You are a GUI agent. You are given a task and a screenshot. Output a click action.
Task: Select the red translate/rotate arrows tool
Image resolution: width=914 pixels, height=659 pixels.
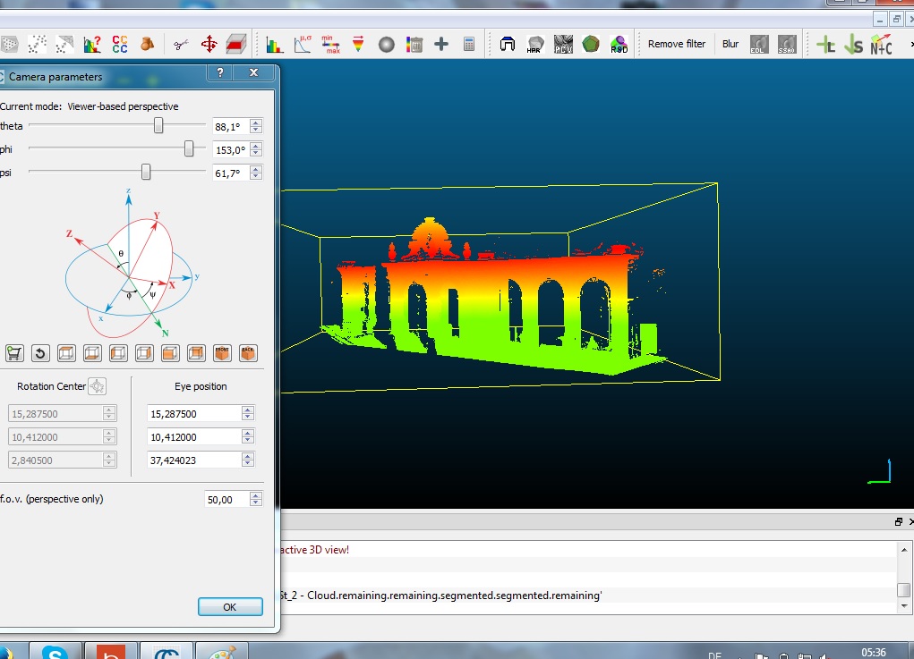pos(209,44)
